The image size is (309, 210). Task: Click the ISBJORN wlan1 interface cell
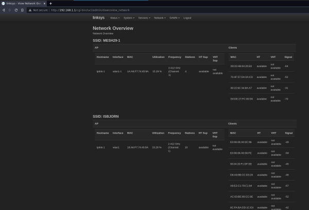(116, 147)
